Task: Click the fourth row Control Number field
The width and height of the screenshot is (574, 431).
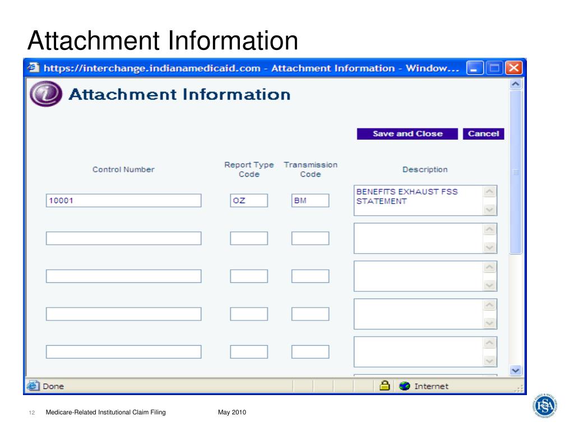Action: click(124, 314)
